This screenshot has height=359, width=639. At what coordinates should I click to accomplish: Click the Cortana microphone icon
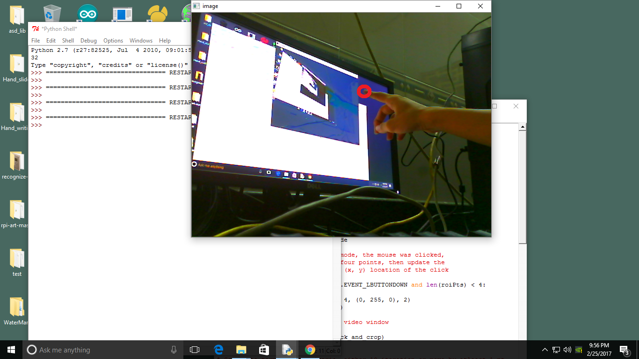pos(174,350)
